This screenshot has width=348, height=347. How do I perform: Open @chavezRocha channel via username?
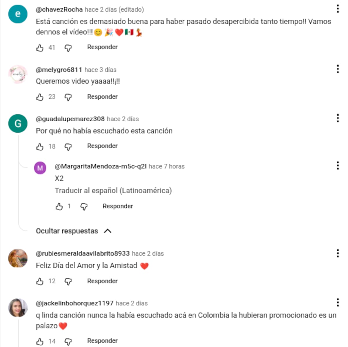point(59,10)
